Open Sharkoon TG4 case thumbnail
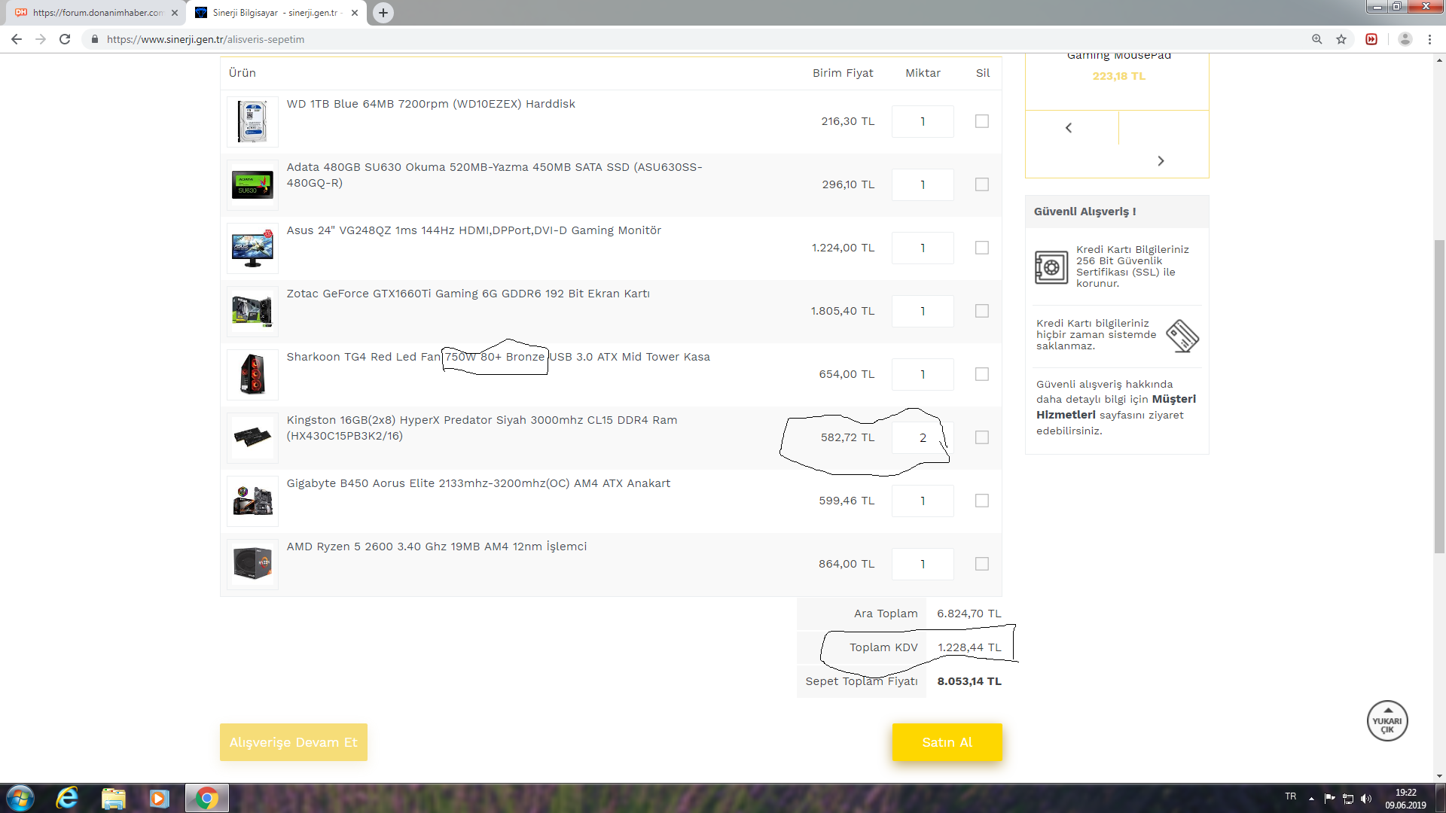Viewport: 1446px width, 813px height. 252,374
